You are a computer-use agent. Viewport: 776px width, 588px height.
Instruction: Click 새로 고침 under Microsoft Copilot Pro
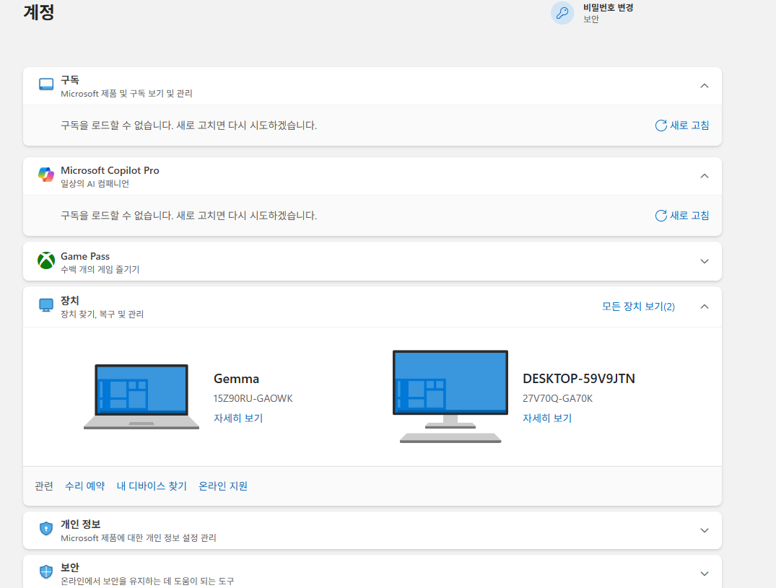click(x=682, y=216)
